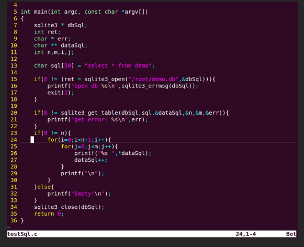Click 'sql[50]' array name
This screenshot has width=304, height=247.
click(x=62, y=65)
